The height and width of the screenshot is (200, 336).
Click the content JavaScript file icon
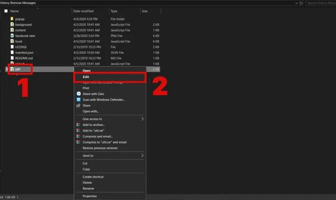pos(12,30)
